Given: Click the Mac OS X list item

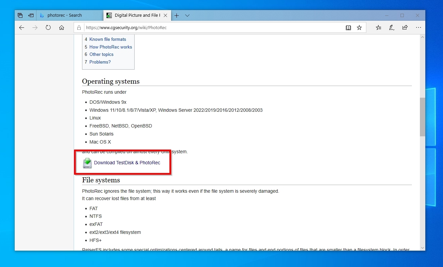Looking at the screenshot, I should pos(100,142).
